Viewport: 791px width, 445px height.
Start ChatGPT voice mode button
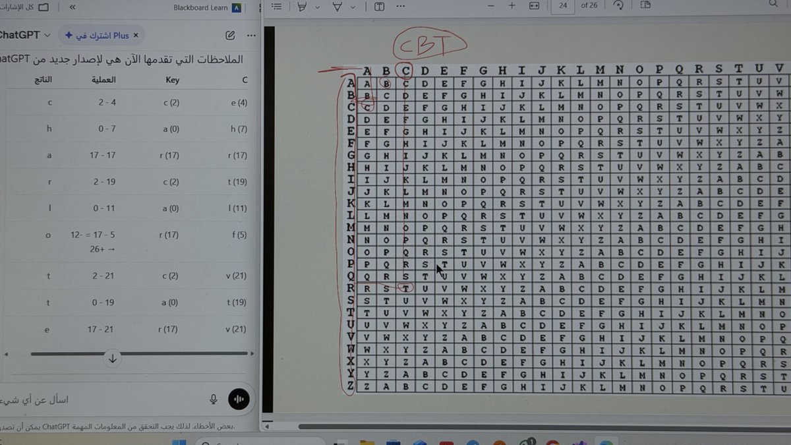239,400
